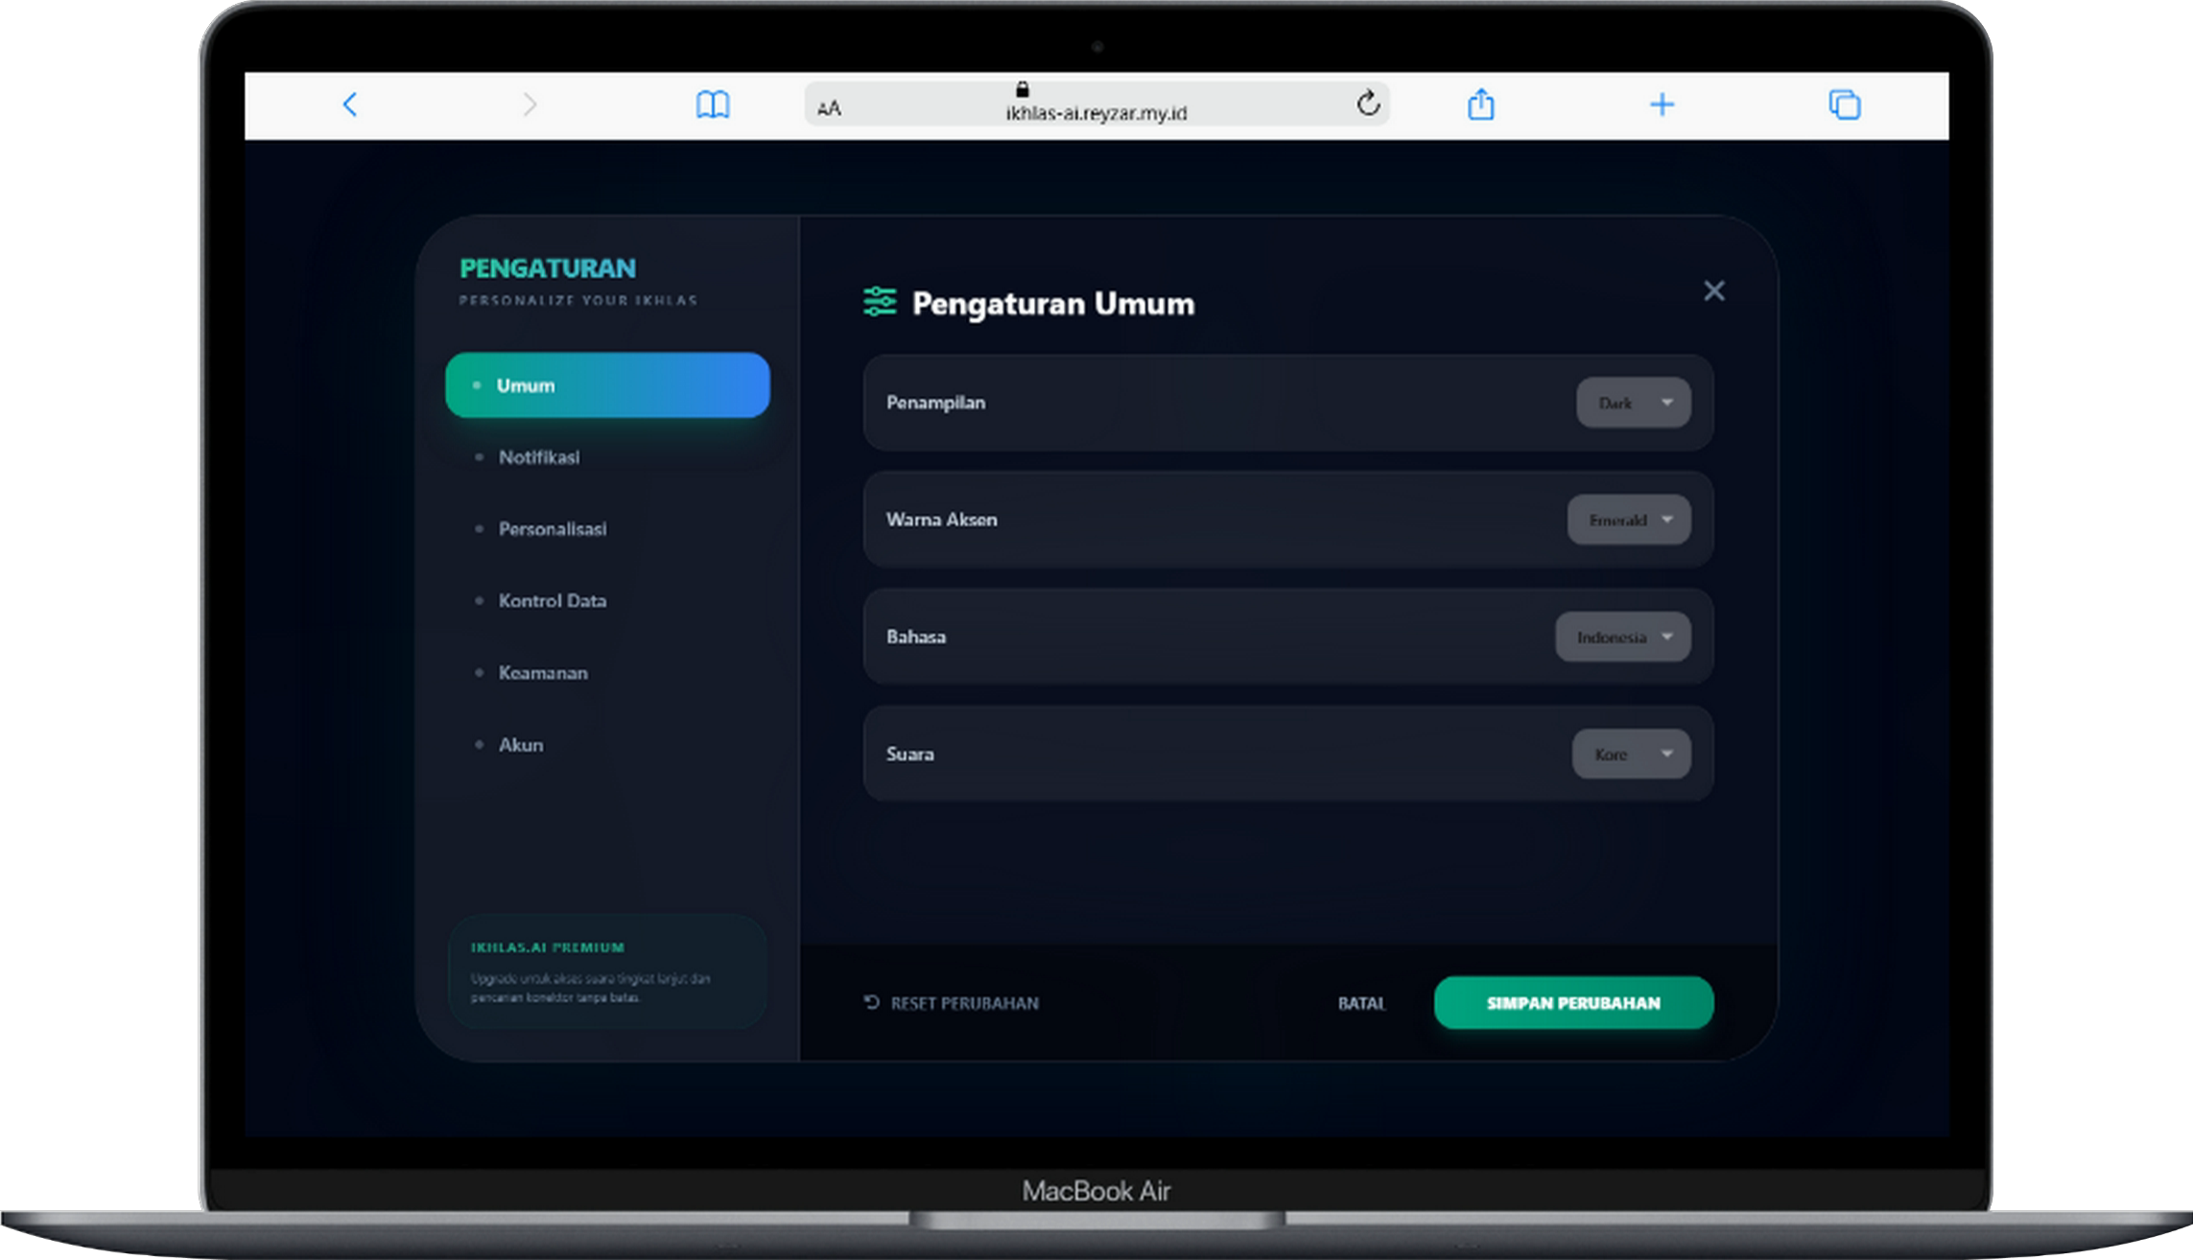
Task: Open the Safari bookmarks book icon
Action: click(712, 105)
